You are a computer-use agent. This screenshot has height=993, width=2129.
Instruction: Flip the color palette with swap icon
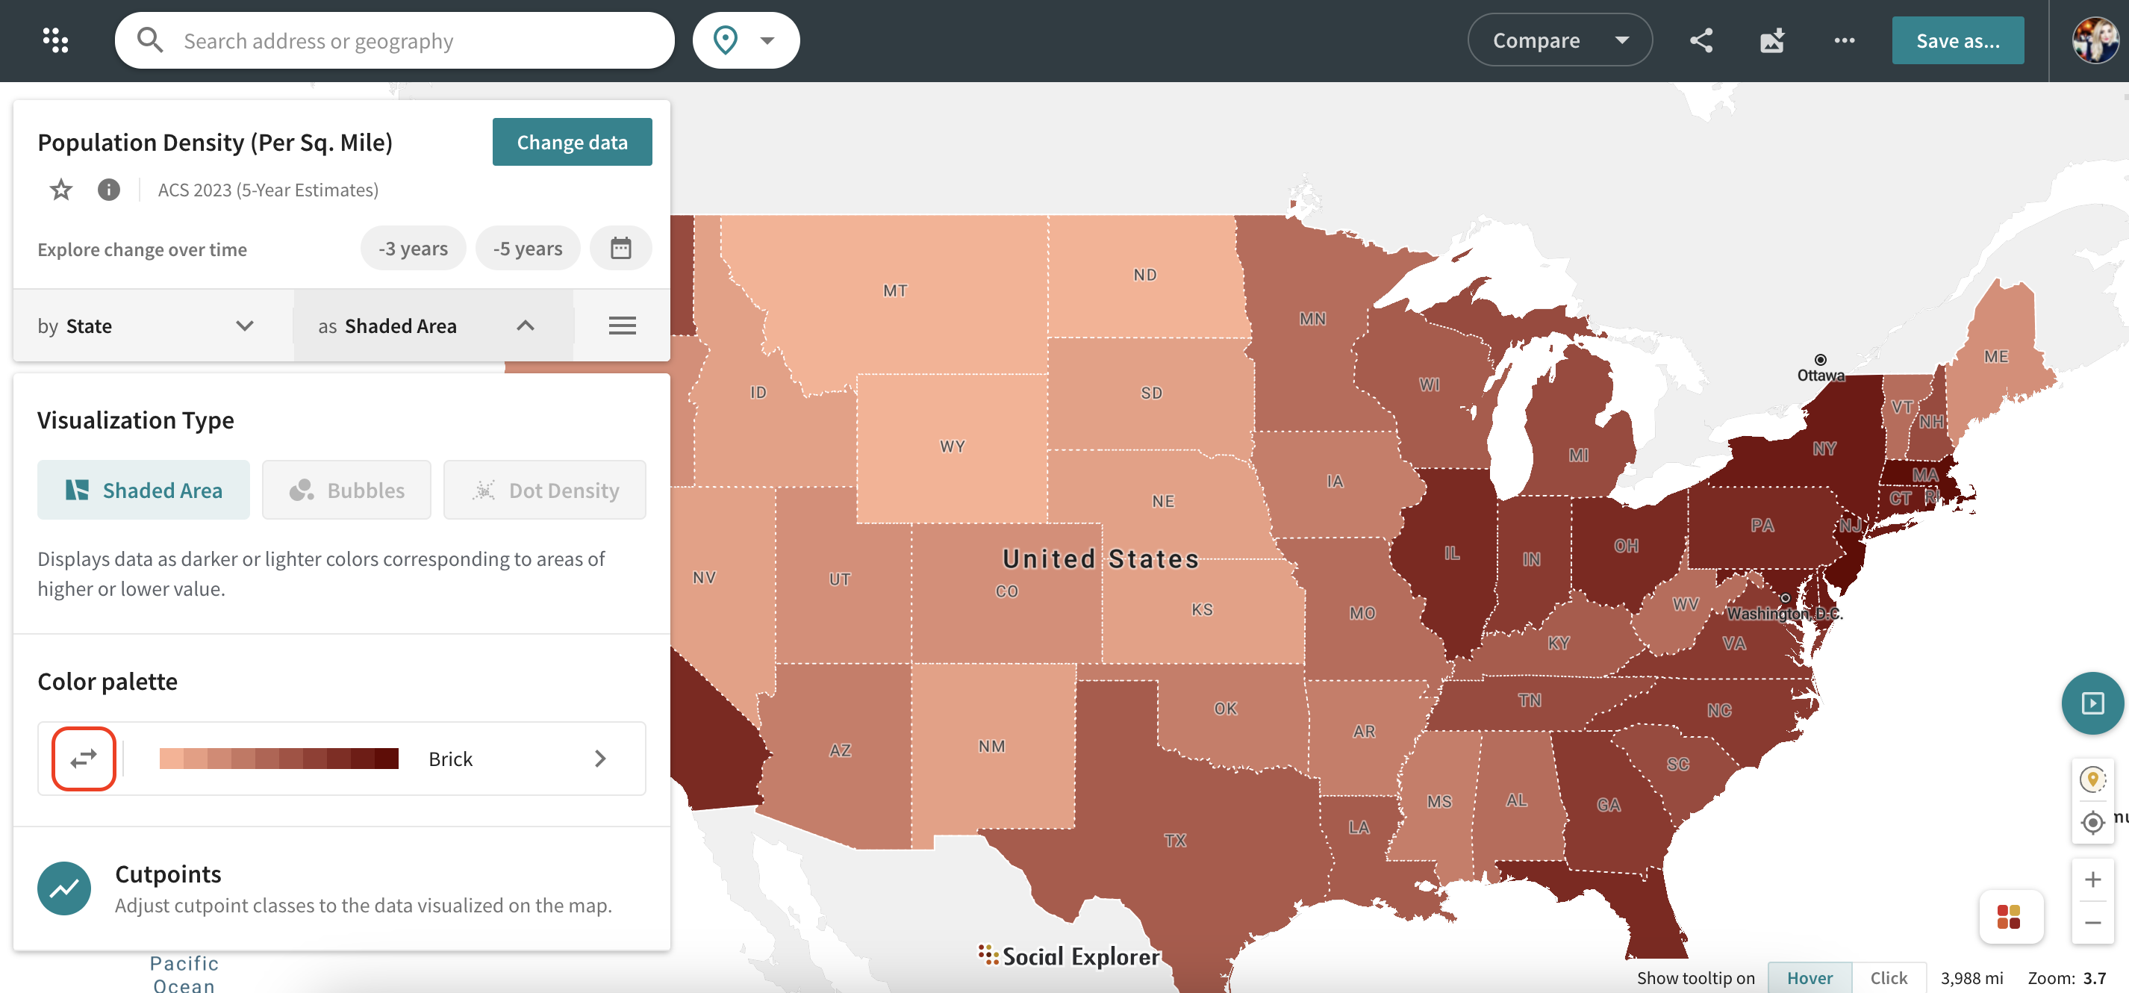[84, 758]
